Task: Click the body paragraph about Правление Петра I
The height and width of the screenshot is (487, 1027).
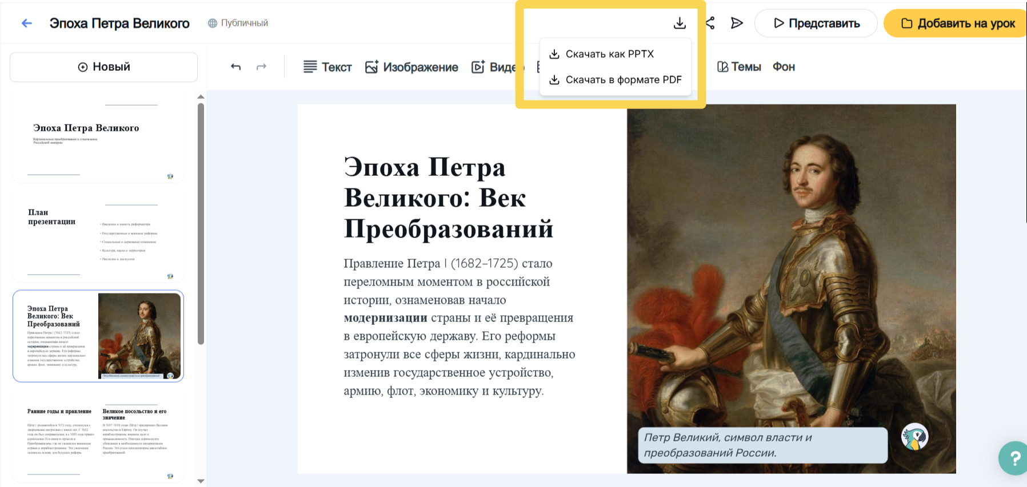Action: pos(459,327)
